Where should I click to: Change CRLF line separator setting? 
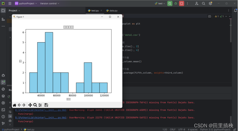(x=173, y=130)
